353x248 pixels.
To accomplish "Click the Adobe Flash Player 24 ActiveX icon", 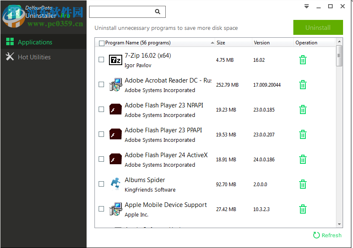I will pos(115,159).
